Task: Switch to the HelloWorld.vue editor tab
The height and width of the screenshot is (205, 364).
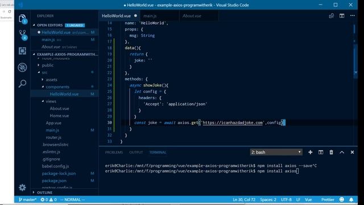Action: click(x=119, y=16)
